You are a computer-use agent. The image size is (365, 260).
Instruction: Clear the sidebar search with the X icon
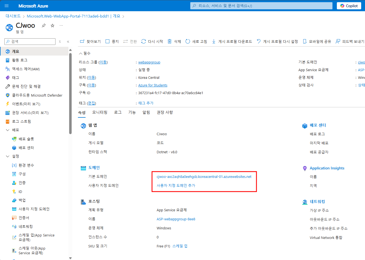point(60,42)
